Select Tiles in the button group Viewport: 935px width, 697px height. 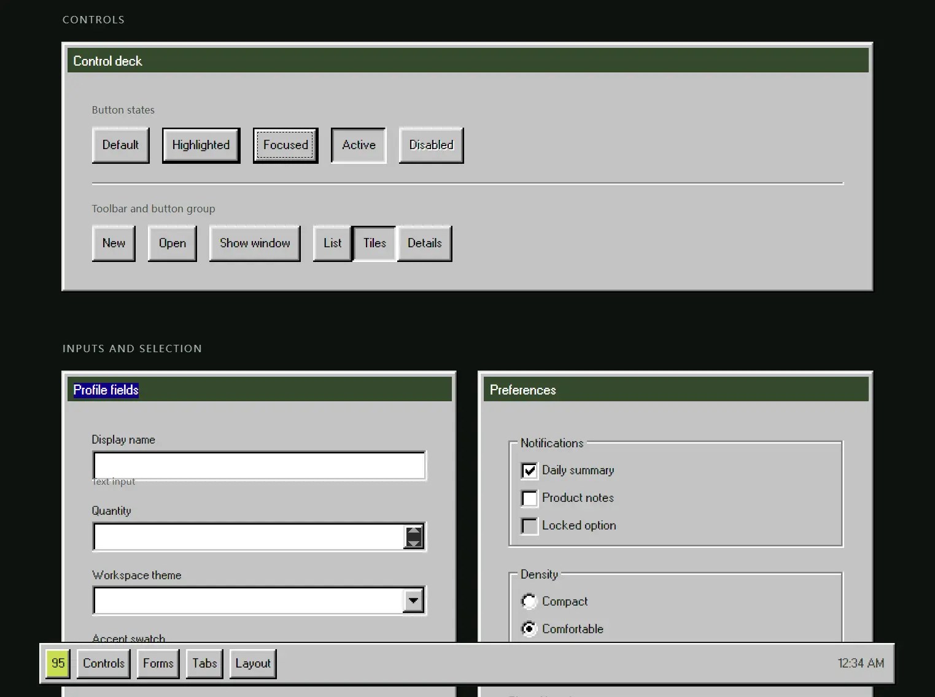point(374,244)
